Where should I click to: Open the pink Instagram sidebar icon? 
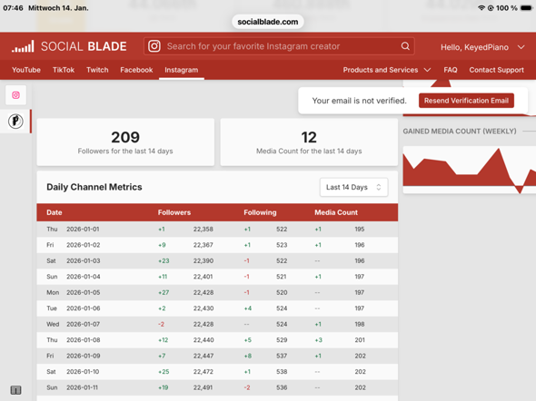[15, 95]
